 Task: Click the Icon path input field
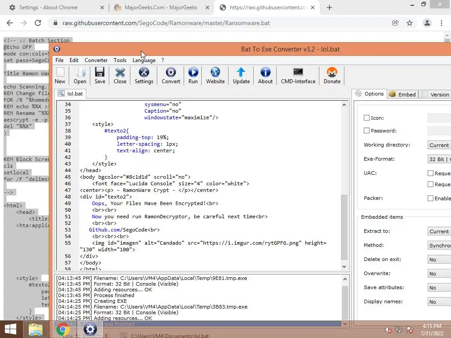(x=439, y=118)
